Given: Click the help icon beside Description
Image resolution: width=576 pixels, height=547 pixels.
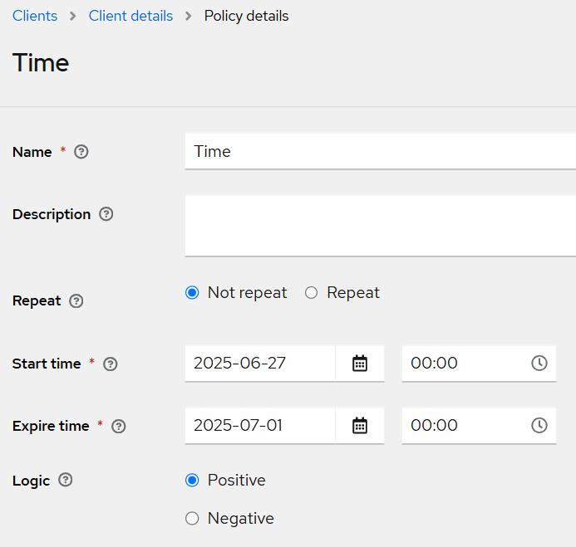Looking at the screenshot, I should [106, 214].
